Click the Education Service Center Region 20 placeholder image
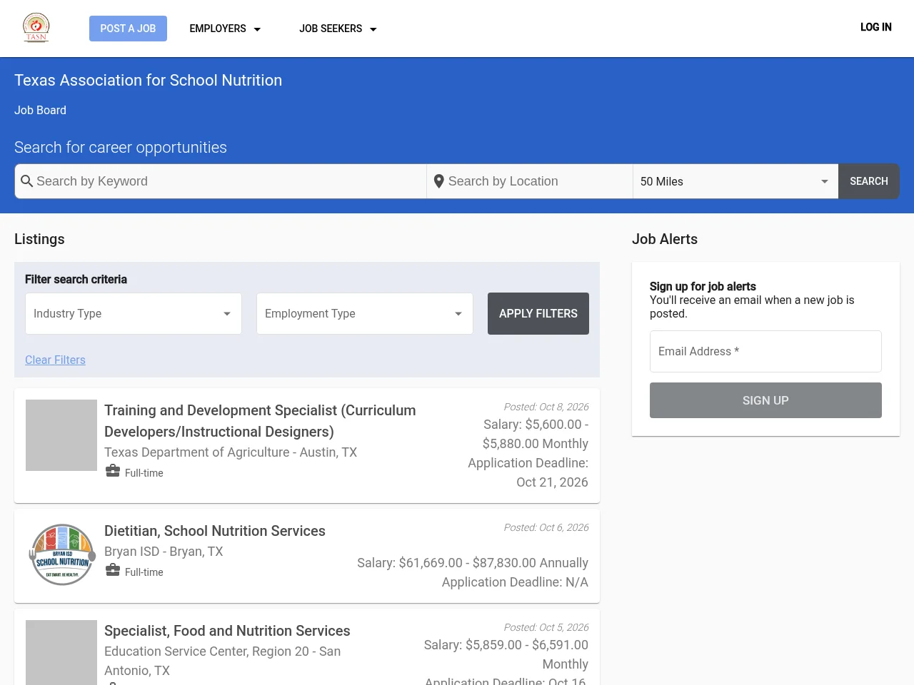This screenshot has width=914, height=685. (61, 652)
